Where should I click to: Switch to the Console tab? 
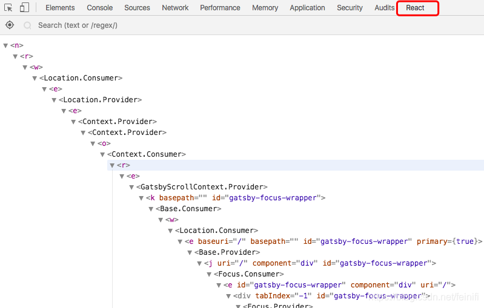(100, 8)
